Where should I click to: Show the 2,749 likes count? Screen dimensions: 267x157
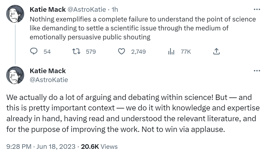coord(139,52)
